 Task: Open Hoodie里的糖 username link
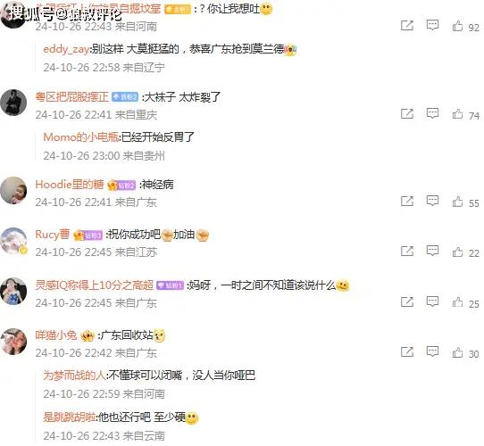[x=70, y=185]
